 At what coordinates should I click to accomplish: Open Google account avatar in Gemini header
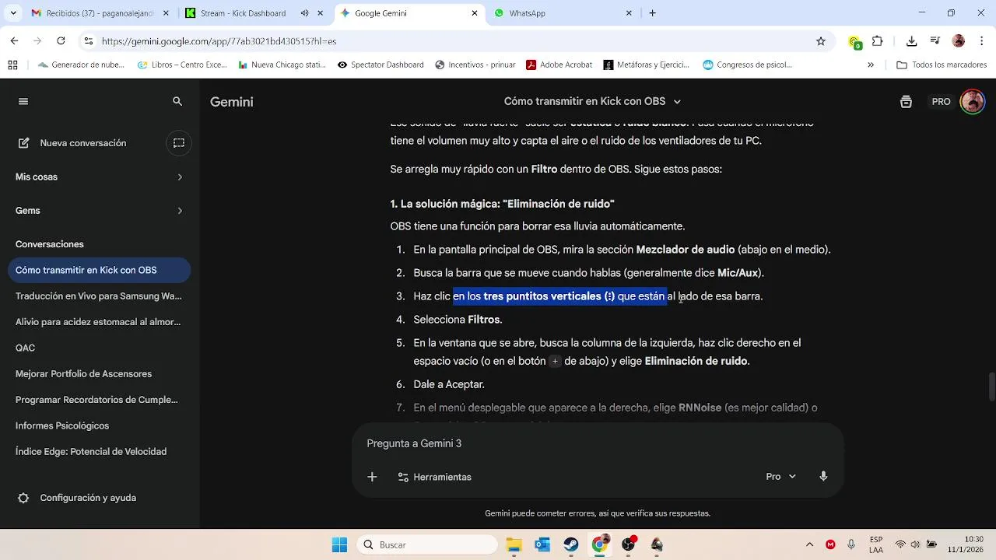972,101
